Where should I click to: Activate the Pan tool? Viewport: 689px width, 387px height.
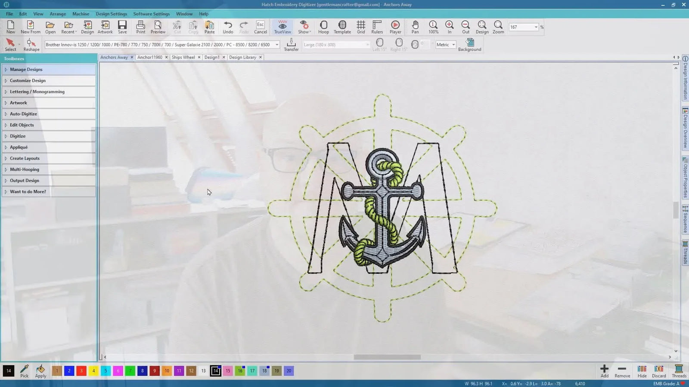click(415, 27)
